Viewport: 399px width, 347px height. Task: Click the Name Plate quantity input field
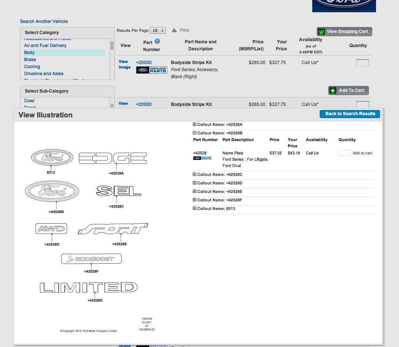[344, 153]
